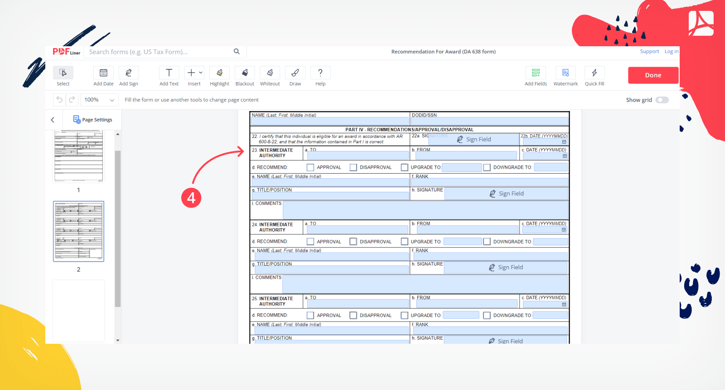Click the thumbnail panel scroll-down arrow

pos(118,340)
